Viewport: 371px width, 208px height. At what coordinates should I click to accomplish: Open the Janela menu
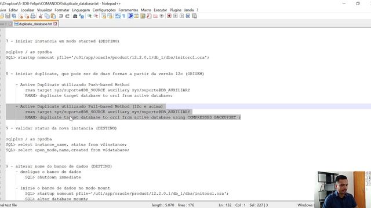(189, 10)
